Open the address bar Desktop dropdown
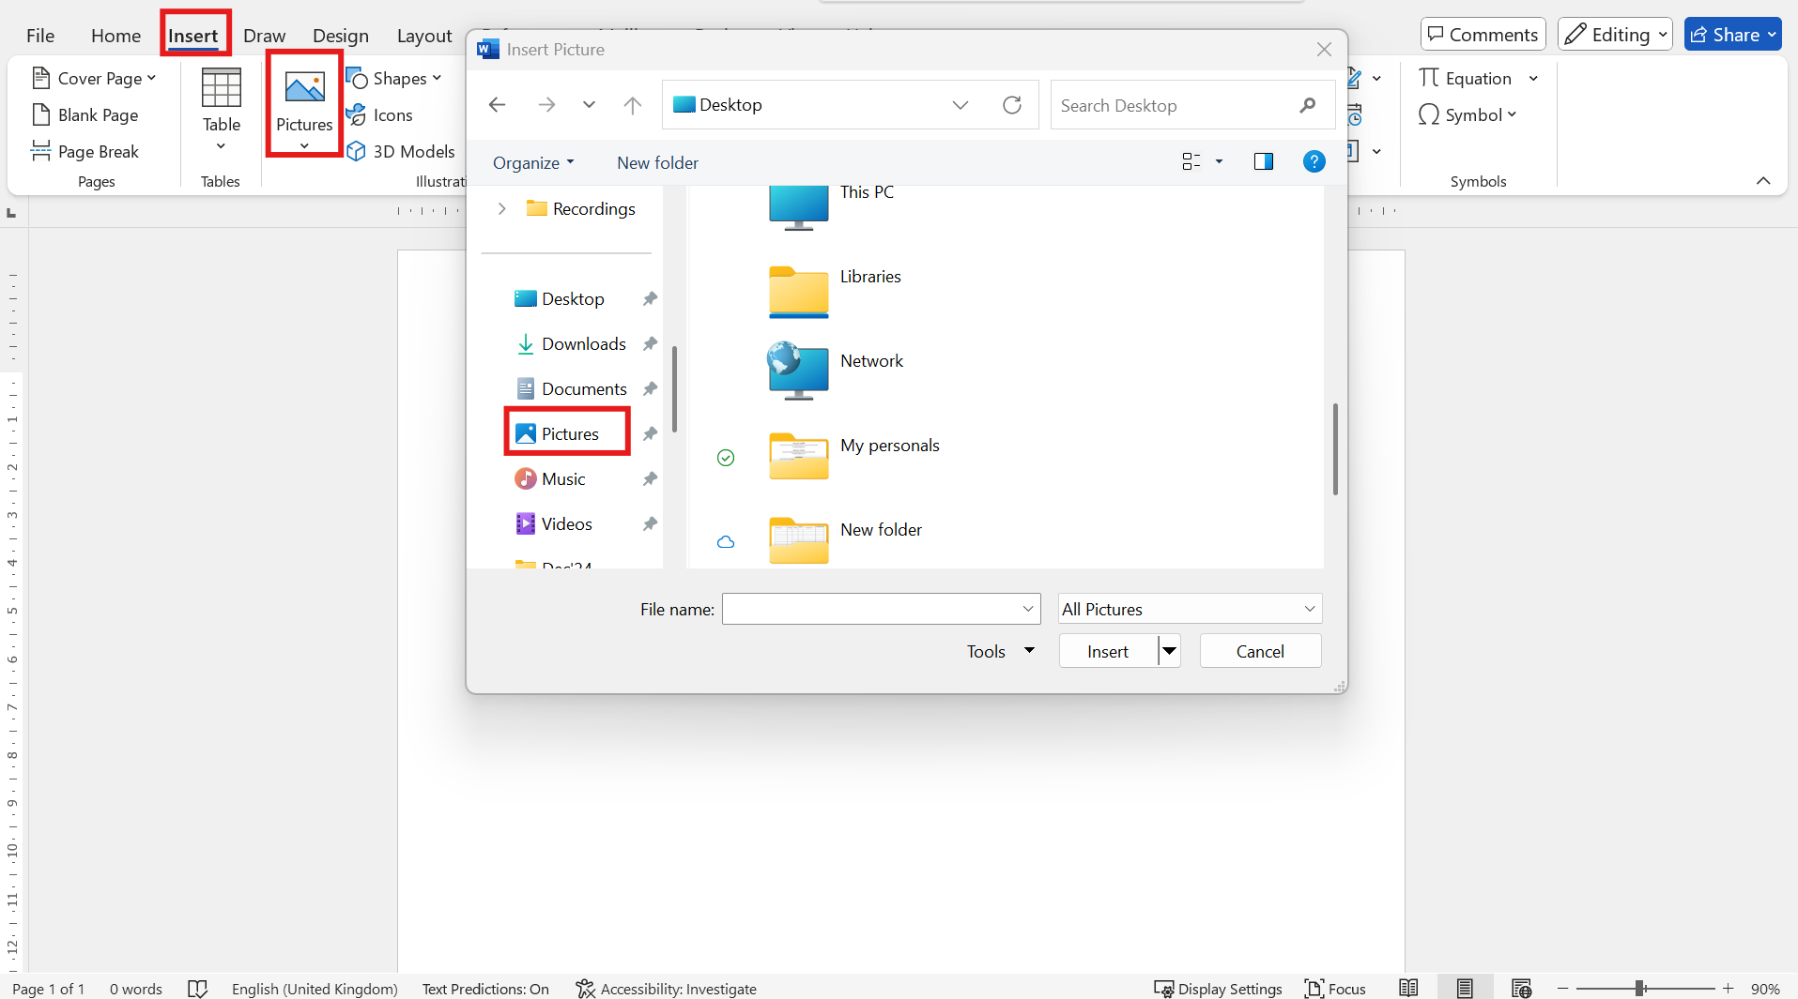Screen dimensions: 1798x999 click(x=960, y=105)
